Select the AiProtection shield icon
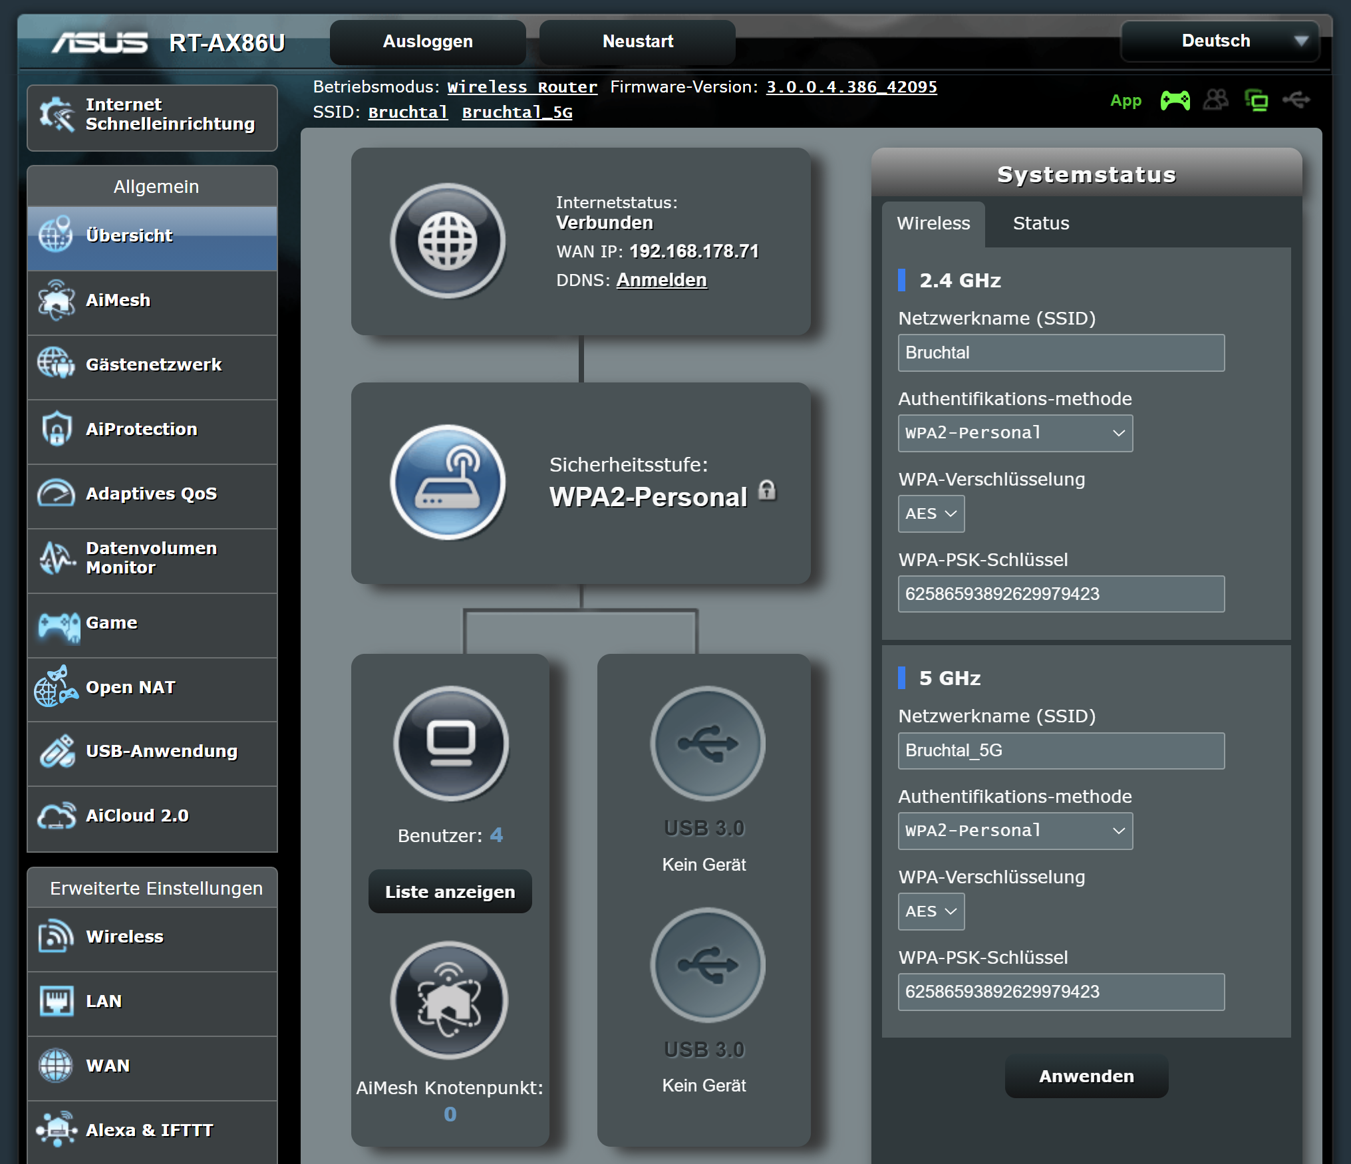The image size is (1351, 1164). [57, 430]
